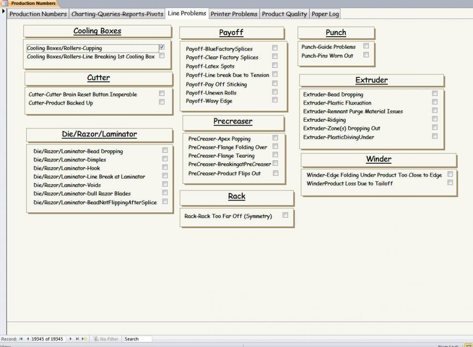Check Punch-Pins Worn Out checkbox
Screen dimensions: 473x347
(x=366, y=55)
